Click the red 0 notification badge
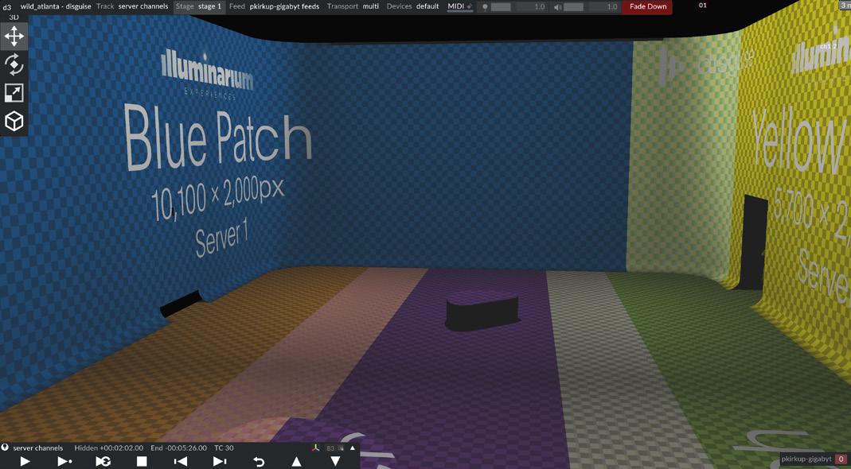This screenshot has width=851, height=469. coord(841,459)
